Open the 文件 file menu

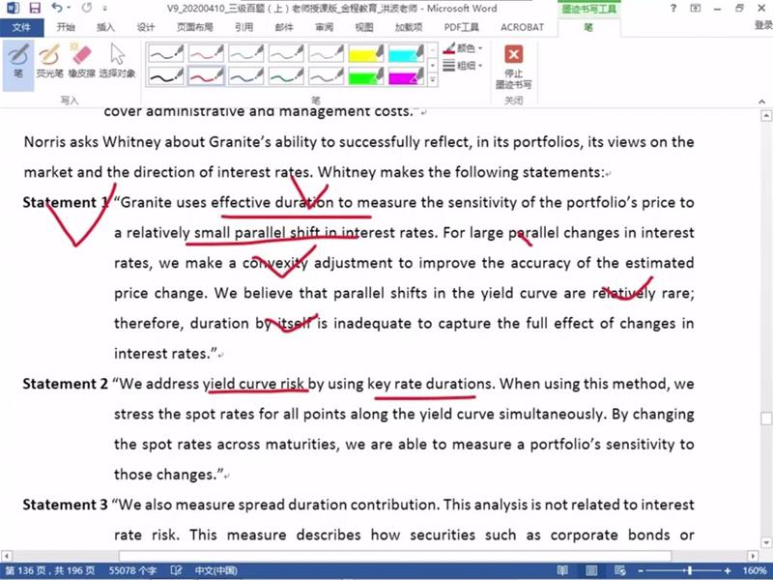[21, 27]
